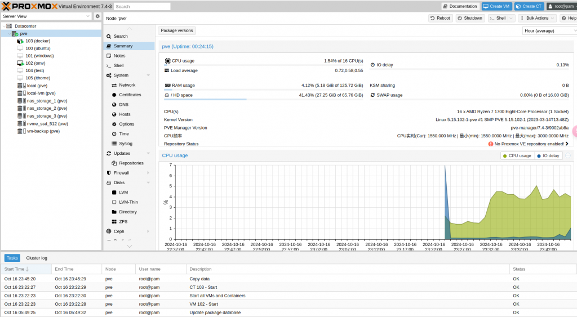Select VM 105 (ithome)
The width and height of the screenshot is (577, 317).
point(38,78)
